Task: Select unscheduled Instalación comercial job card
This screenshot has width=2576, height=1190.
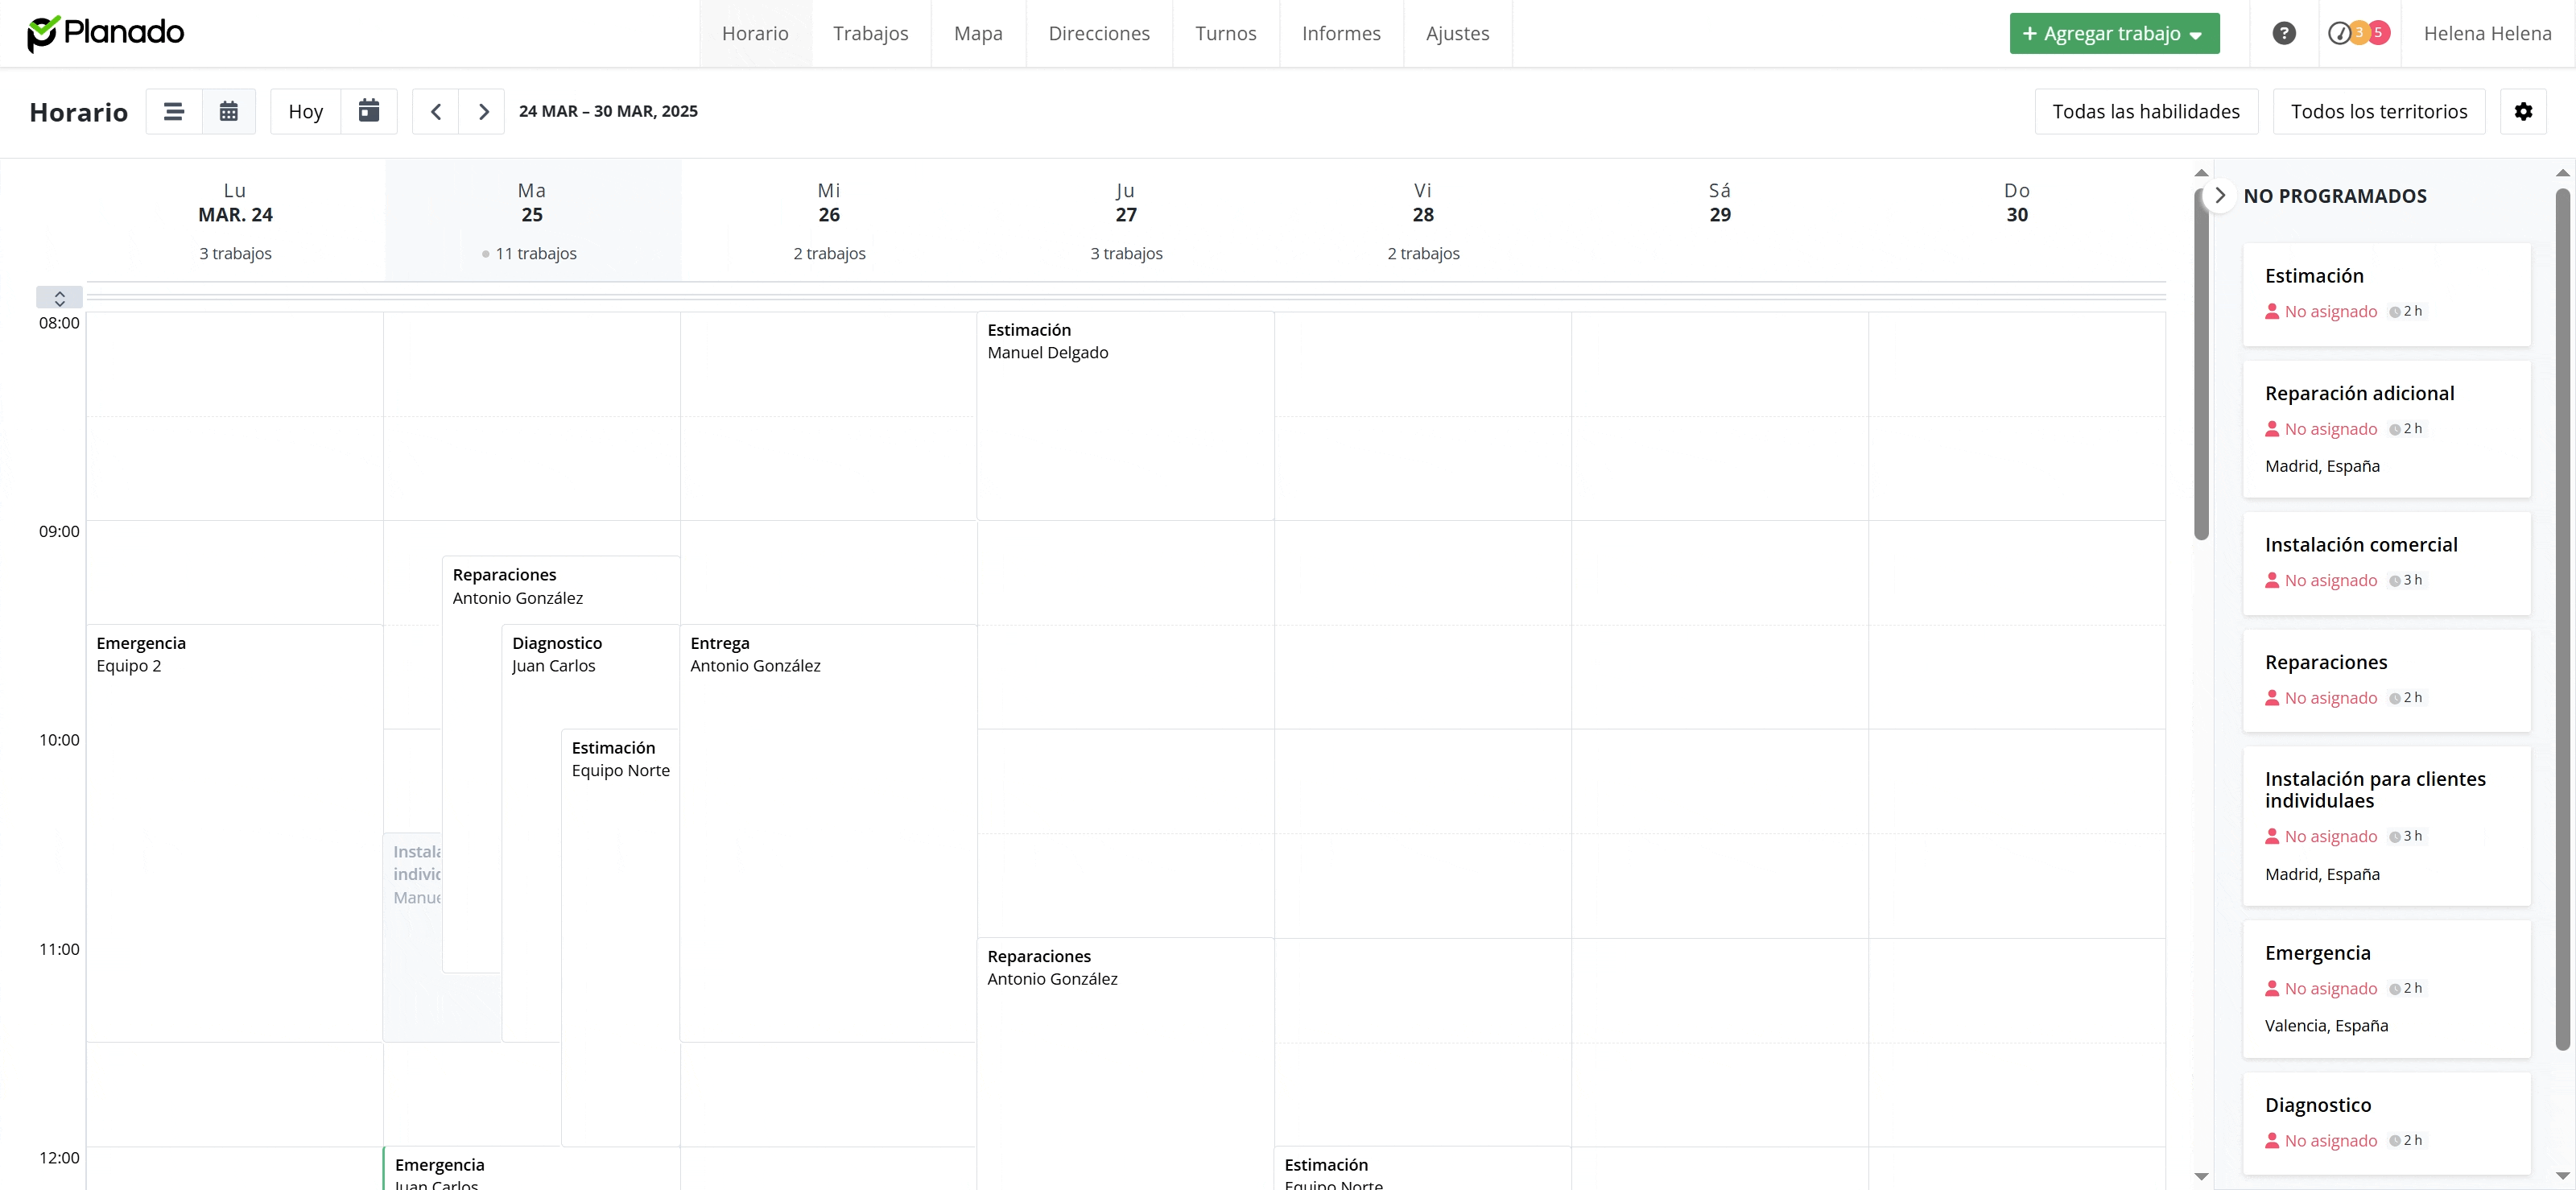Action: [2386, 563]
